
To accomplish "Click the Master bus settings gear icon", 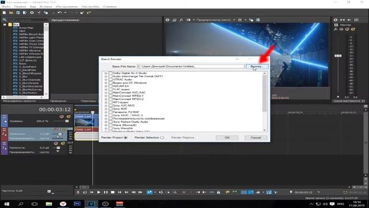I will pyautogui.click(x=336, y=20).
